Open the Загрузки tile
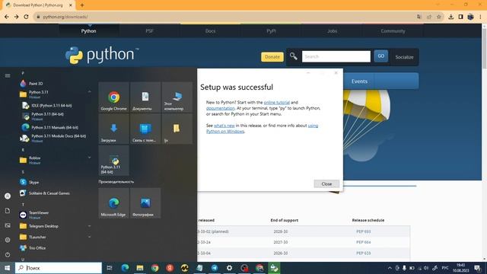This screenshot has height=274, width=487. (113, 129)
